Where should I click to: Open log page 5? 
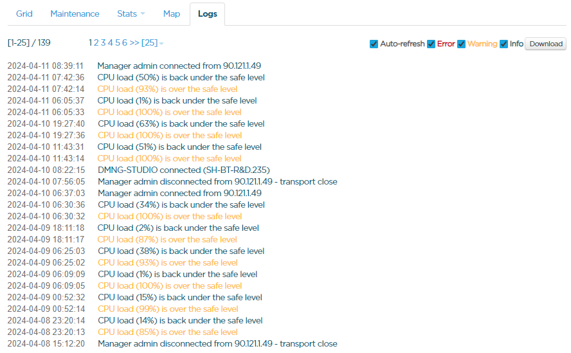118,43
